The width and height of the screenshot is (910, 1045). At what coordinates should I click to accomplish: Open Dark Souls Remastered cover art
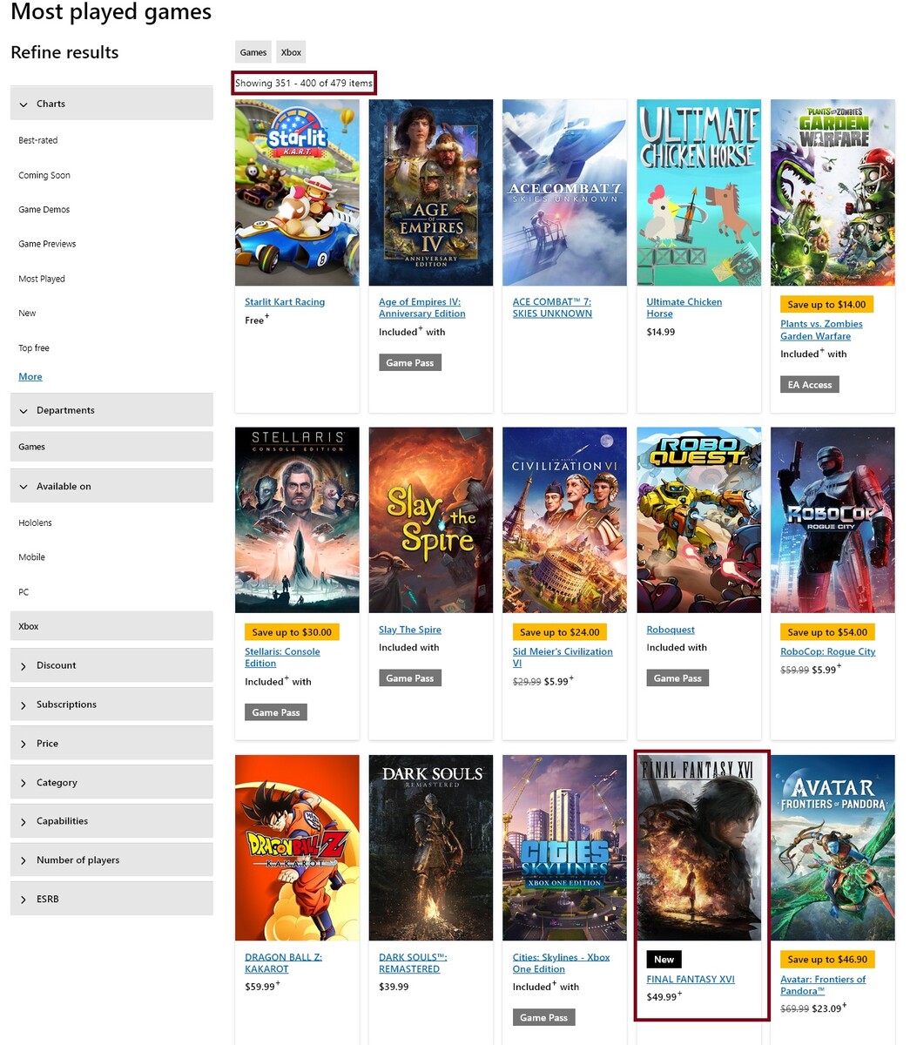click(x=431, y=847)
